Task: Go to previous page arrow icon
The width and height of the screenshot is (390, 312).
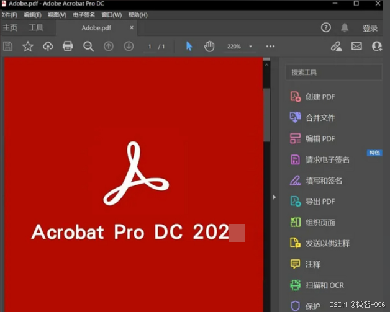Action: pos(109,46)
